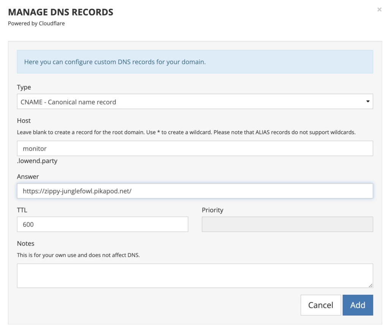The image size is (389, 332).
Task: Click the Type selector's dropdown arrow
Action: (367, 102)
